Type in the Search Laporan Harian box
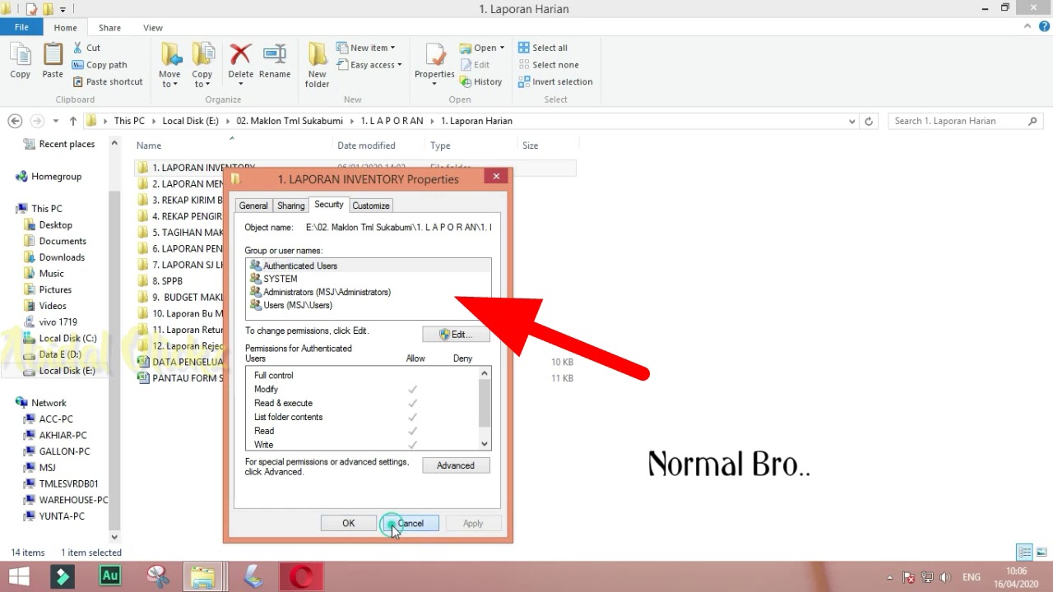This screenshot has height=592, width=1053. pyautogui.click(x=958, y=121)
